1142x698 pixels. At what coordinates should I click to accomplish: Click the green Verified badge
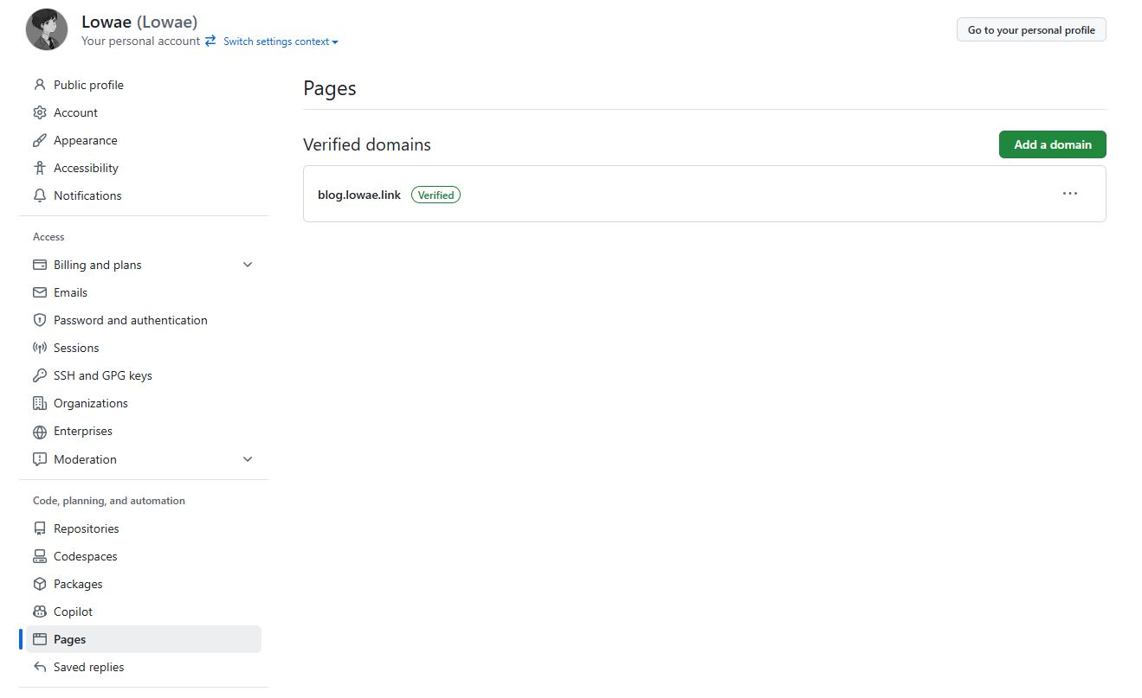436,195
